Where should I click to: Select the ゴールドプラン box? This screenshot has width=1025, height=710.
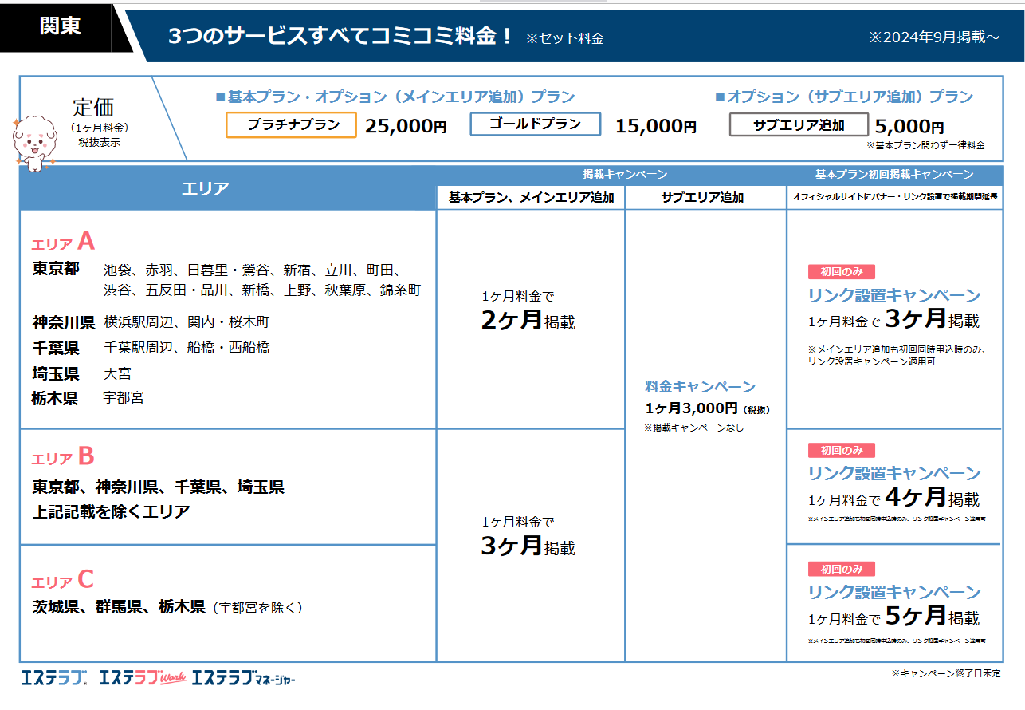click(536, 124)
